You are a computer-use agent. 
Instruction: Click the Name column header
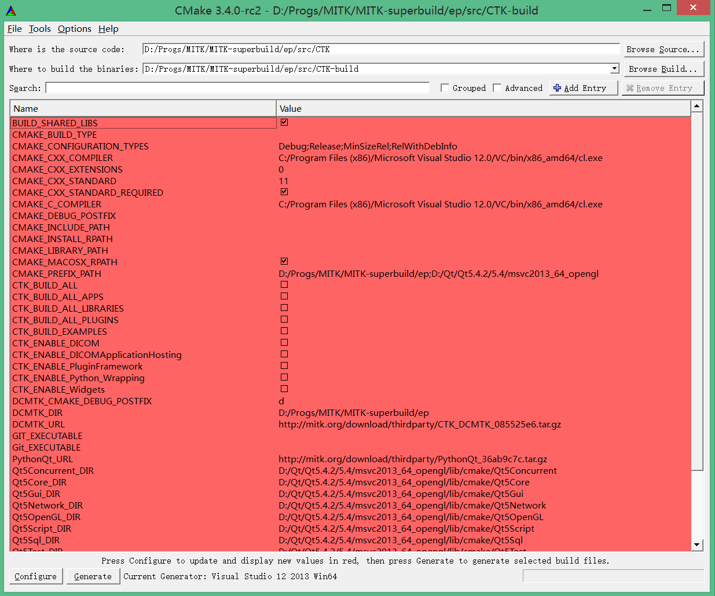pyautogui.click(x=143, y=108)
